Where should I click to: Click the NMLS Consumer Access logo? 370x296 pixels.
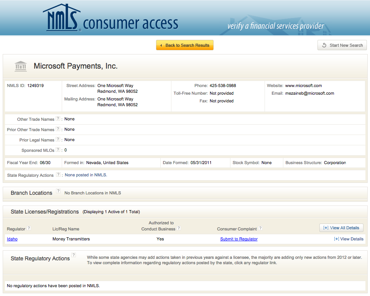(x=110, y=18)
